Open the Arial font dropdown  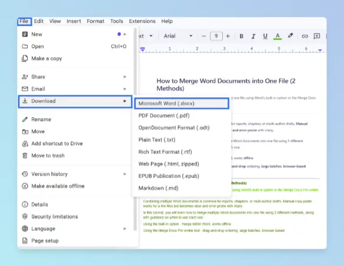tap(178, 36)
